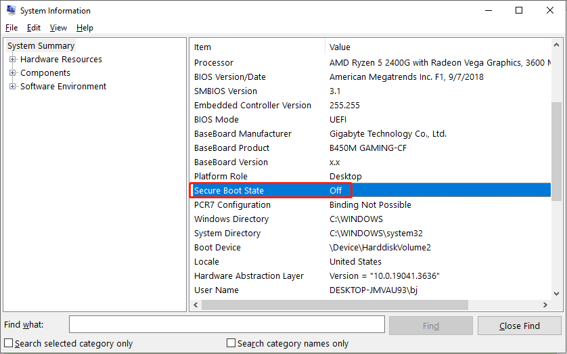
Task: Expand the Software Environment node
Action: click(x=12, y=87)
